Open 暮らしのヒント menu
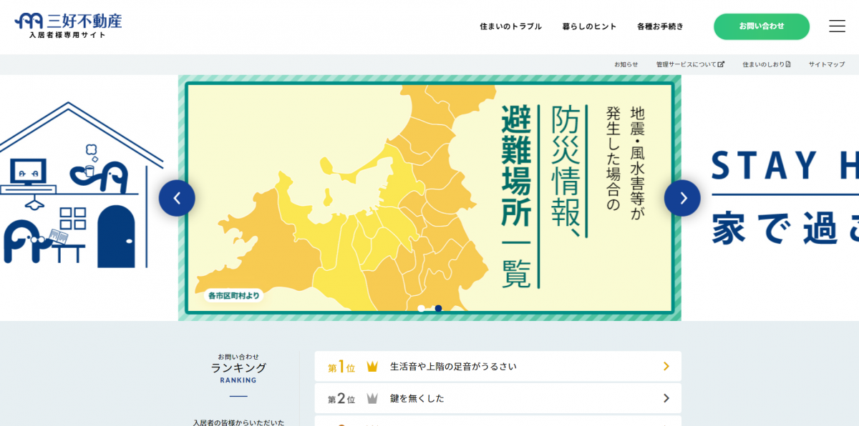This screenshot has height=426, width=859. pyautogui.click(x=589, y=26)
